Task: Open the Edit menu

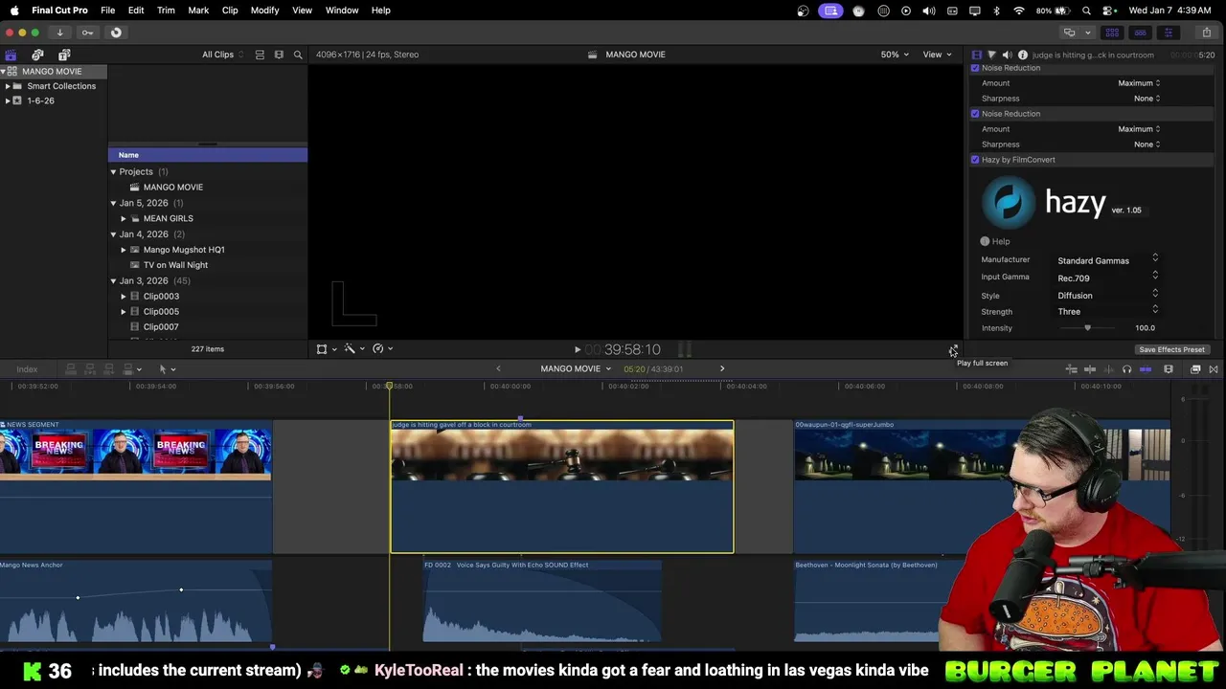Action: point(136,11)
